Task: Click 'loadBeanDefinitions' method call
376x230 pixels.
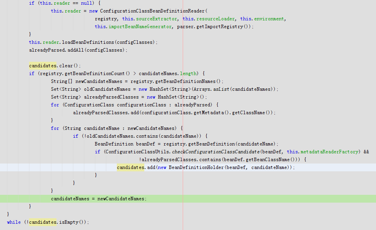Action: tap(88, 42)
